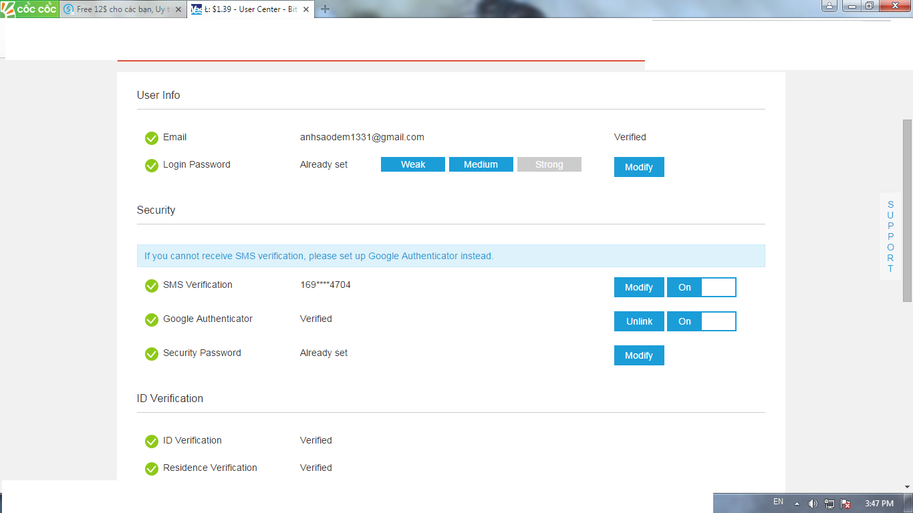913x513 pixels.
Task: Click the green check icon beside Email
Action: click(152, 138)
